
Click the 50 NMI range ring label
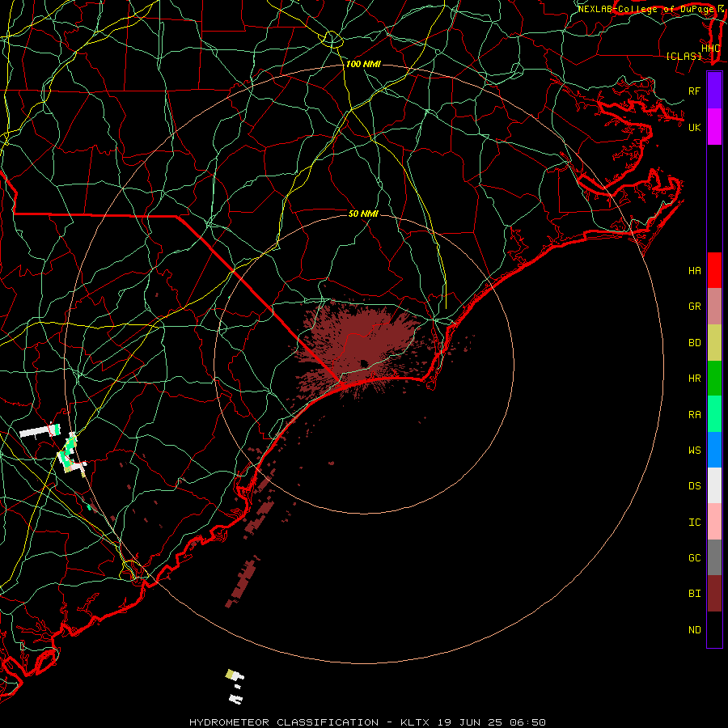point(363,214)
